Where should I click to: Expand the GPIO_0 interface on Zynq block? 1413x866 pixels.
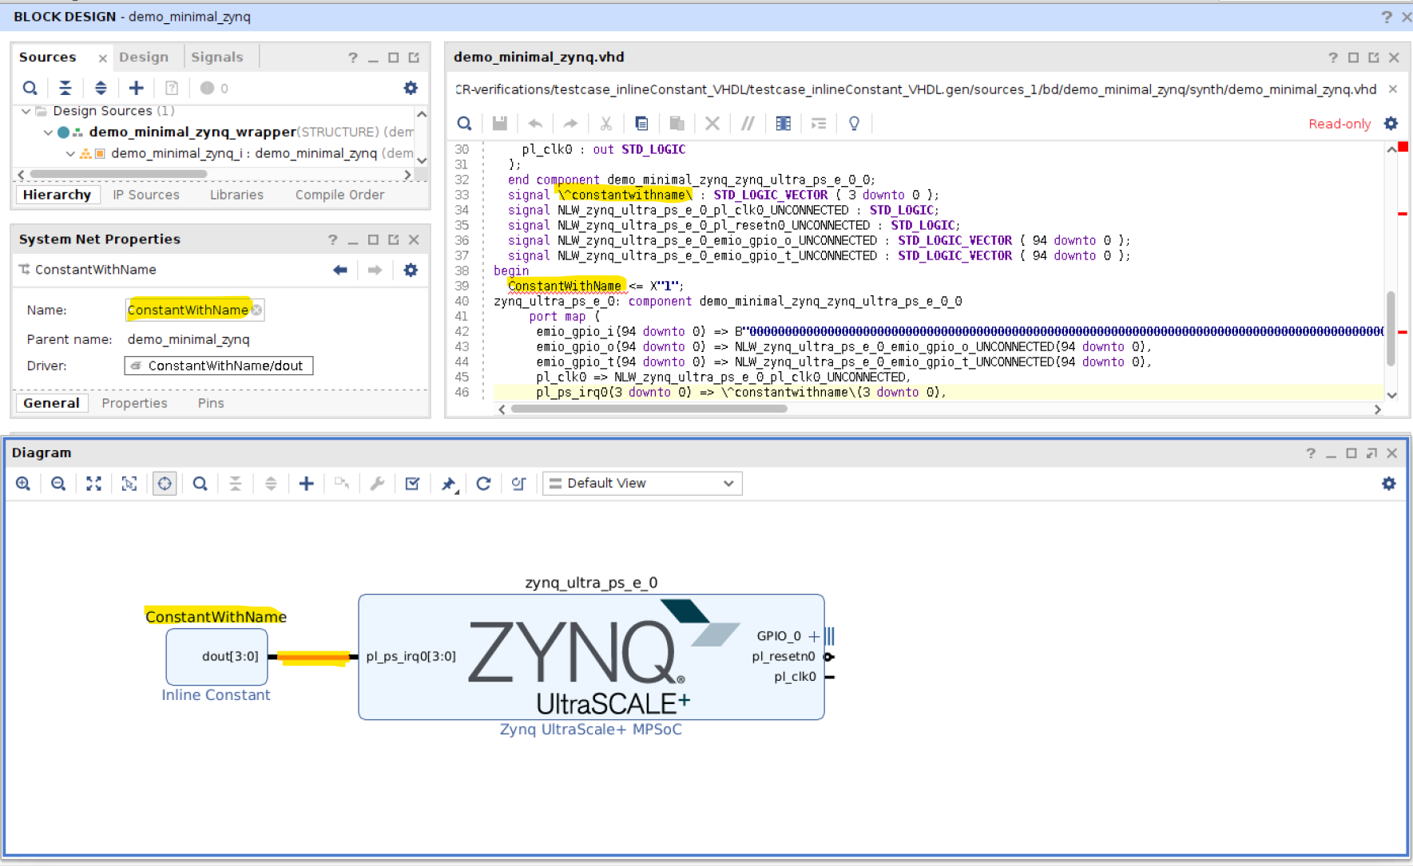813,636
